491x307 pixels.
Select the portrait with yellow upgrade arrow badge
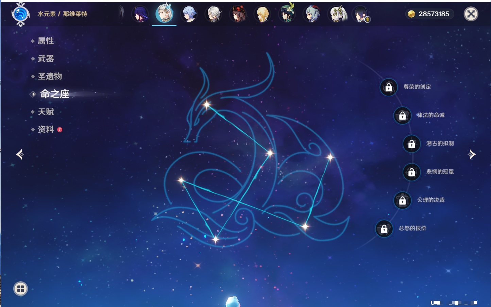pyautogui.click(x=361, y=14)
